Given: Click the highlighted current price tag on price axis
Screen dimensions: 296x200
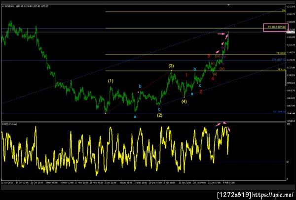Looking at the screenshot, I should pos(291,32).
